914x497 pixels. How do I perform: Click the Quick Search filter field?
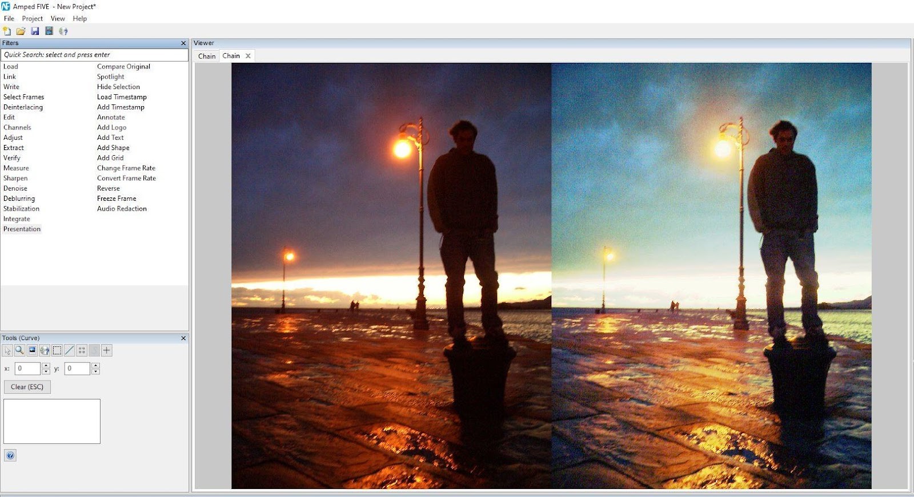pos(94,55)
